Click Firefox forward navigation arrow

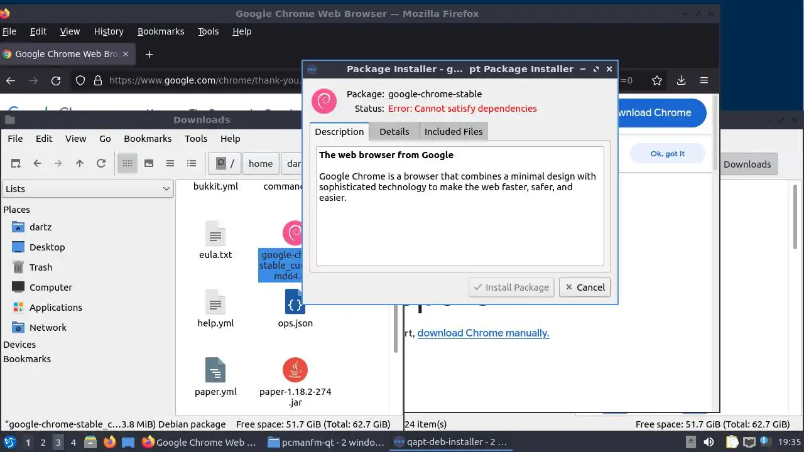(33, 80)
